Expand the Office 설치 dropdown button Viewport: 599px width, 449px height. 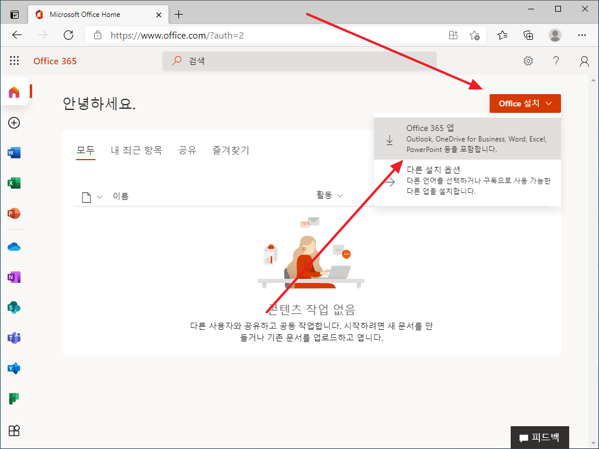click(525, 103)
